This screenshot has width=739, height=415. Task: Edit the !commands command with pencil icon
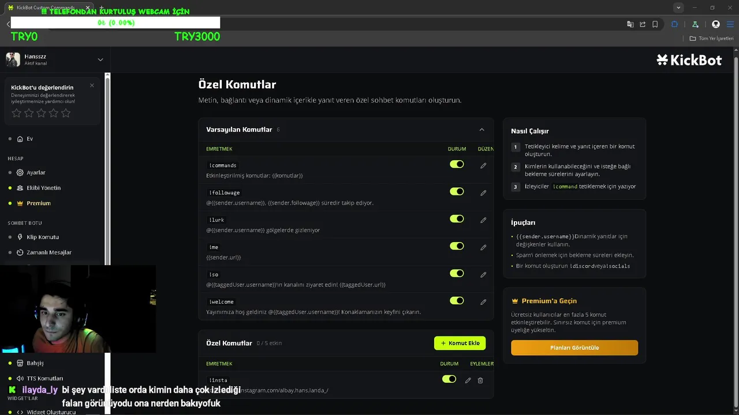483,165
